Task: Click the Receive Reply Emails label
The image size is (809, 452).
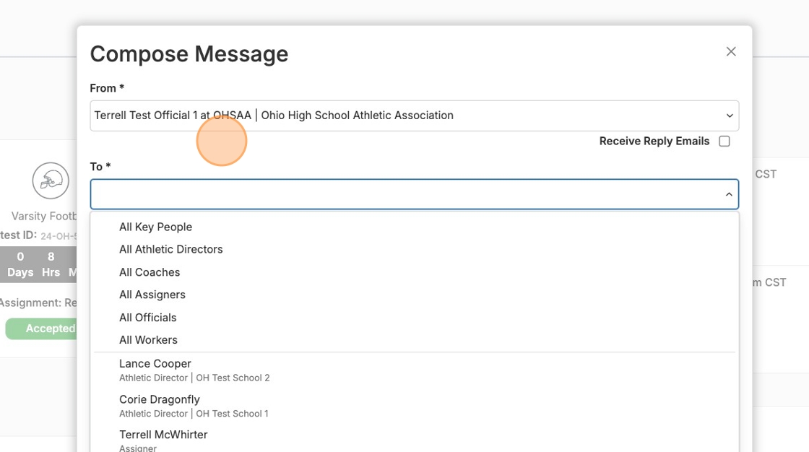Action: point(654,142)
